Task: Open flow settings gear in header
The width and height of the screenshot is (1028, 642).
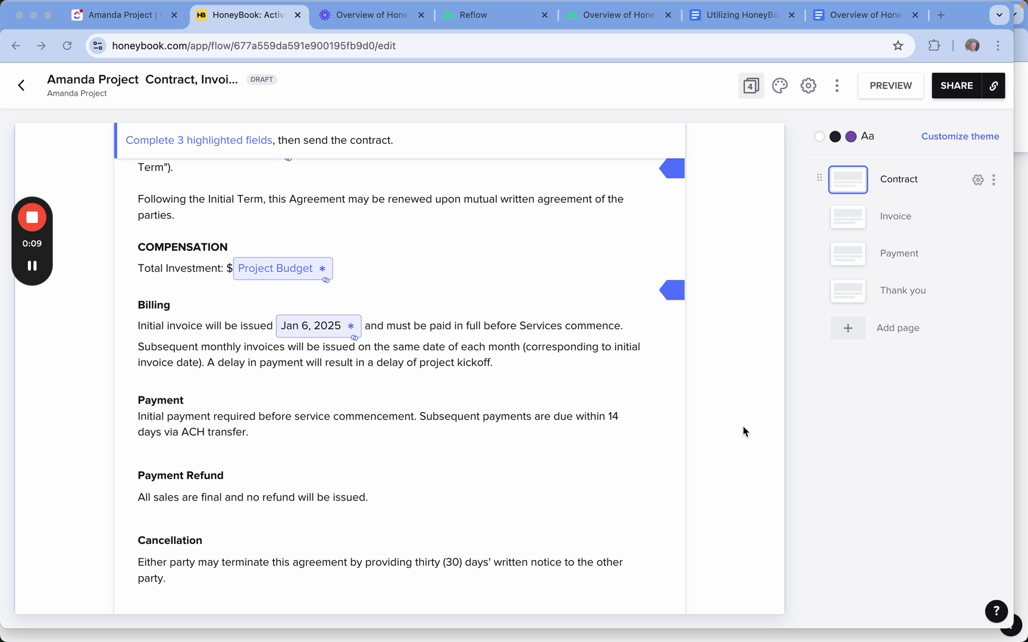Action: click(x=808, y=86)
